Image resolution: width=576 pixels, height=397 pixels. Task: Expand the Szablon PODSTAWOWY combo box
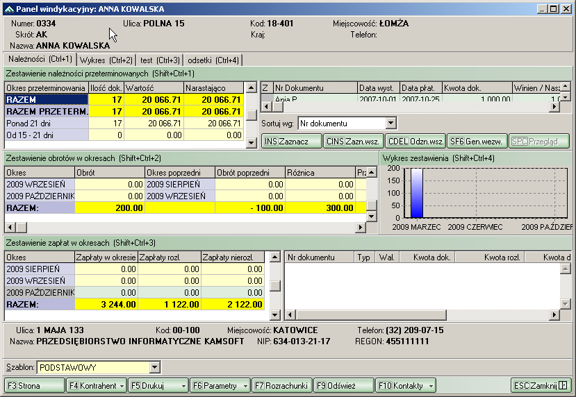154,367
